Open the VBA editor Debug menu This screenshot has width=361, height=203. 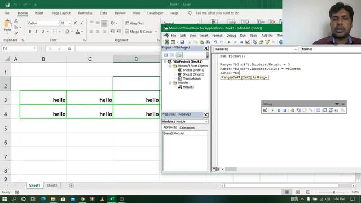click(x=231, y=36)
